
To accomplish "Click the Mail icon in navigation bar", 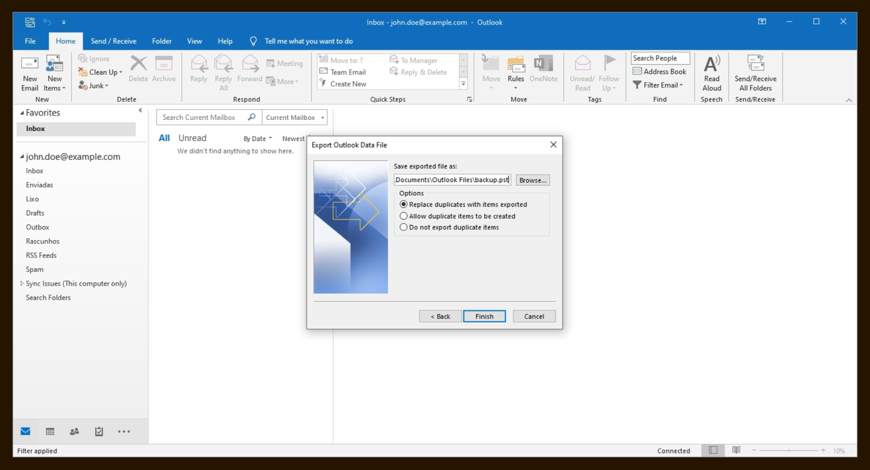I will click(25, 431).
